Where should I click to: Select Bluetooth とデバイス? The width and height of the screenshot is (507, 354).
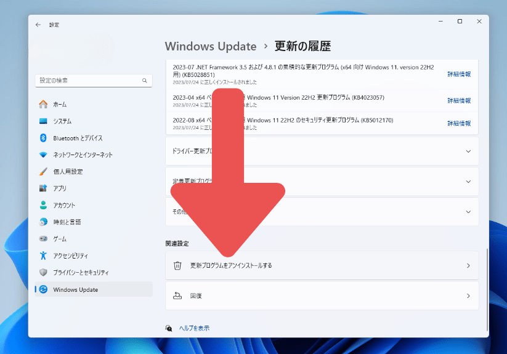[x=94, y=138]
